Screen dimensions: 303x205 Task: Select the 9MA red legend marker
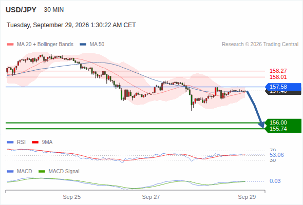tap(35, 142)
